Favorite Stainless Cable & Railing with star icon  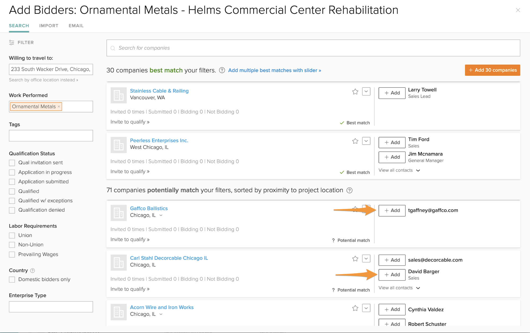tap(355, 92)
